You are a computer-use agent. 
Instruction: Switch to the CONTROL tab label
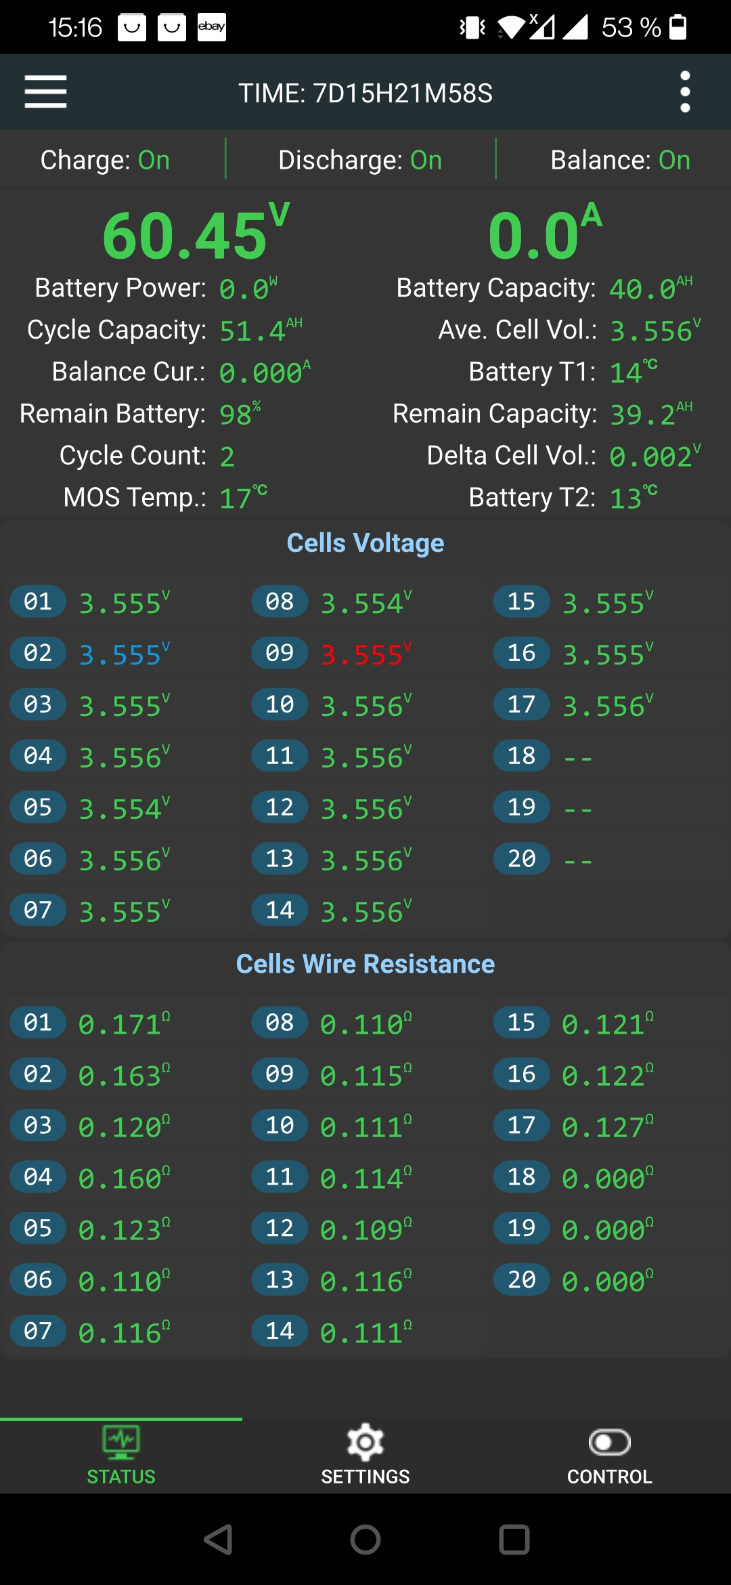click(609, 1477)
